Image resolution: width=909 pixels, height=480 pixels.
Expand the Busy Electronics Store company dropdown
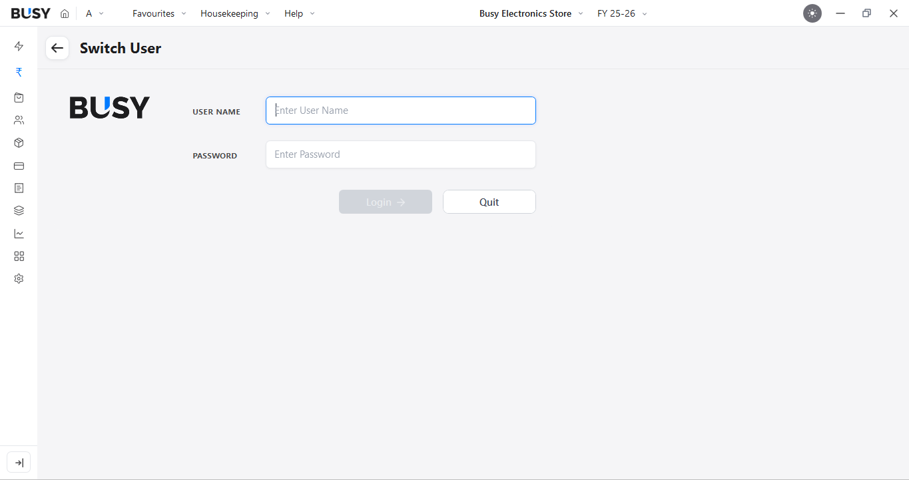(531, 13)
